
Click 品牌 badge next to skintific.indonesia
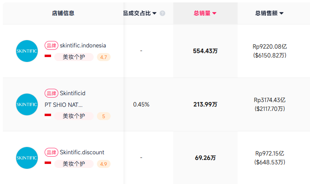pyautogui.click(x=51, y=45)
